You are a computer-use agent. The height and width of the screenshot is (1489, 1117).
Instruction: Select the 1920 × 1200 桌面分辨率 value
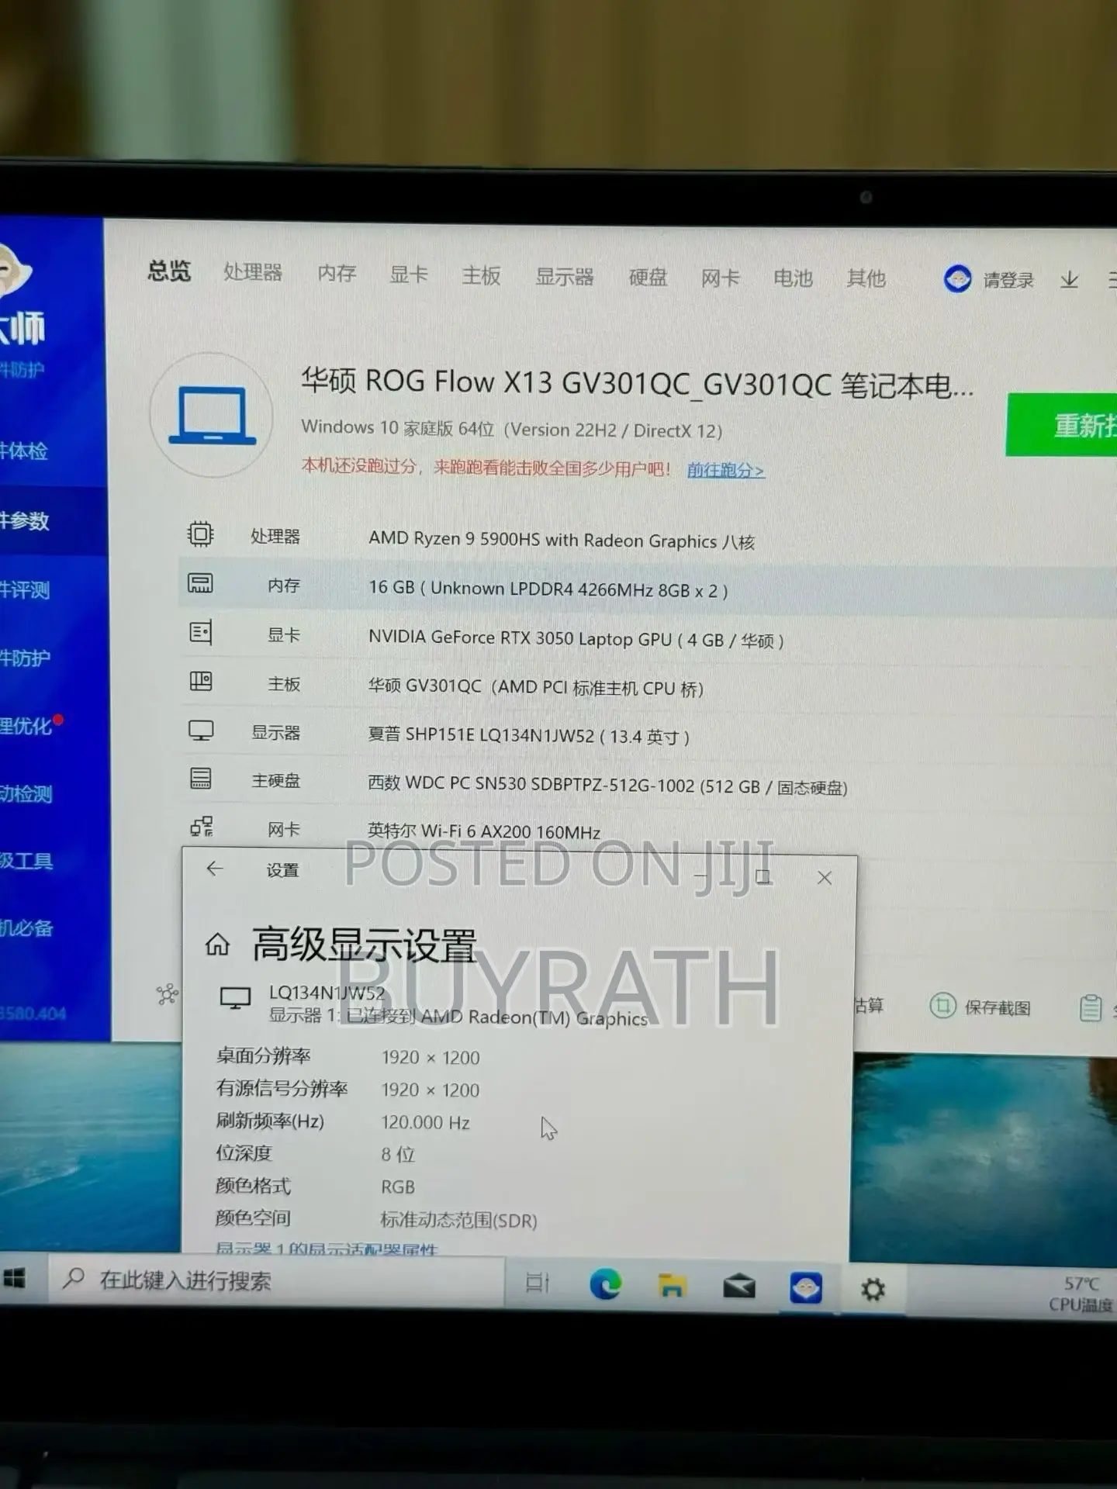pos(431,1057)
